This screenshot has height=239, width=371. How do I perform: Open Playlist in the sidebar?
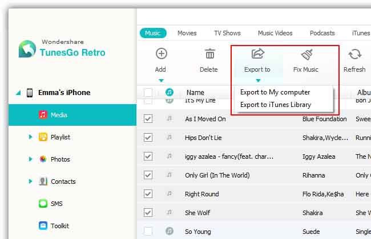pyautogui.click(x=61, y=137)
